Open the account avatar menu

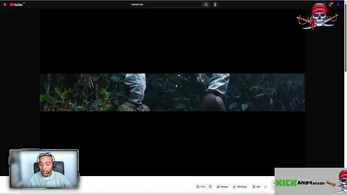tap(338, 4)
